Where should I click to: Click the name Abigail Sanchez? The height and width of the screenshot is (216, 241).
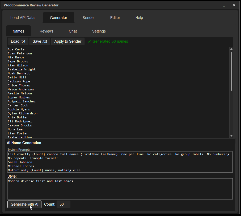click(22, 102)
